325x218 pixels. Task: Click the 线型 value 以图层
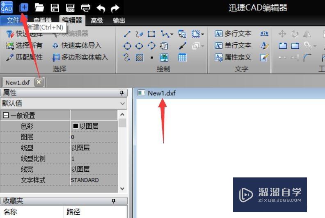click(80, 148)
